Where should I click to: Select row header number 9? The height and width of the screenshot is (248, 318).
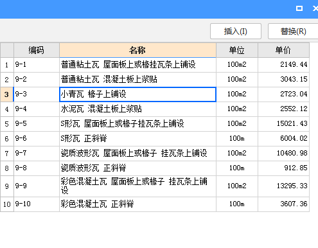[7, 186]
